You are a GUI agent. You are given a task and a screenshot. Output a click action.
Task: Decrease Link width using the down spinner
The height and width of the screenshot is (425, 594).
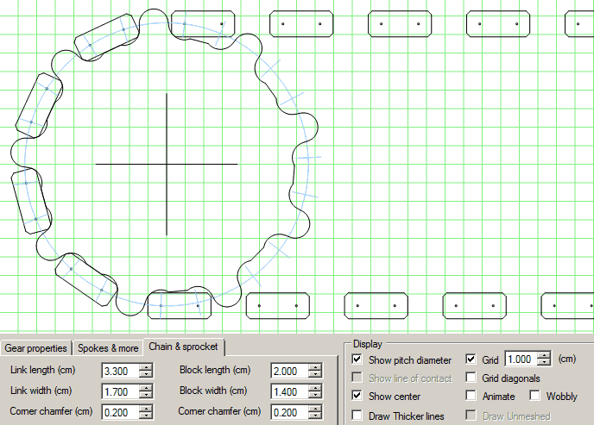pyautogui.click(x=146, y=396)
